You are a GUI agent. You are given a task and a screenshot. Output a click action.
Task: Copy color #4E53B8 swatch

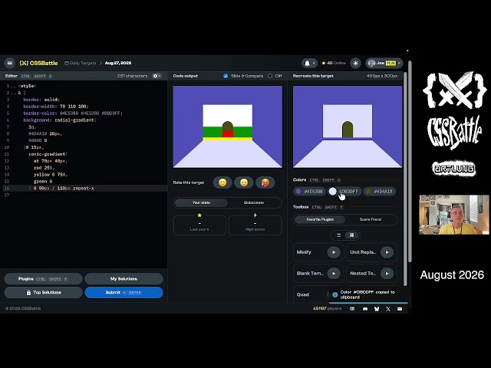tap(309, 192)
